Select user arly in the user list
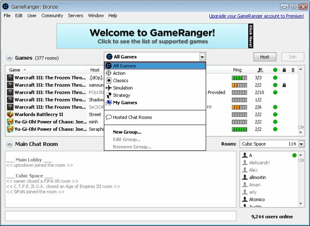310x226 pixels. pos(269,192)
